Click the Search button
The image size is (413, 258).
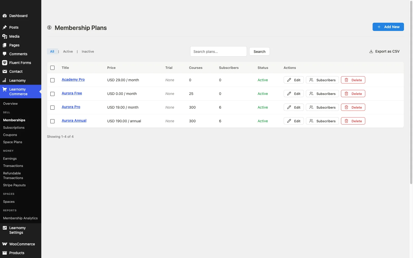[x=259, y=52]
